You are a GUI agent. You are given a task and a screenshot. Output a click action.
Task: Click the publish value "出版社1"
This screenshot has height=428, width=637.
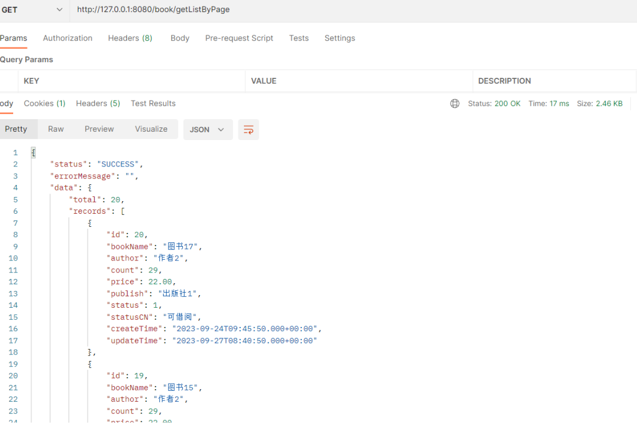(x=177, y=294)
